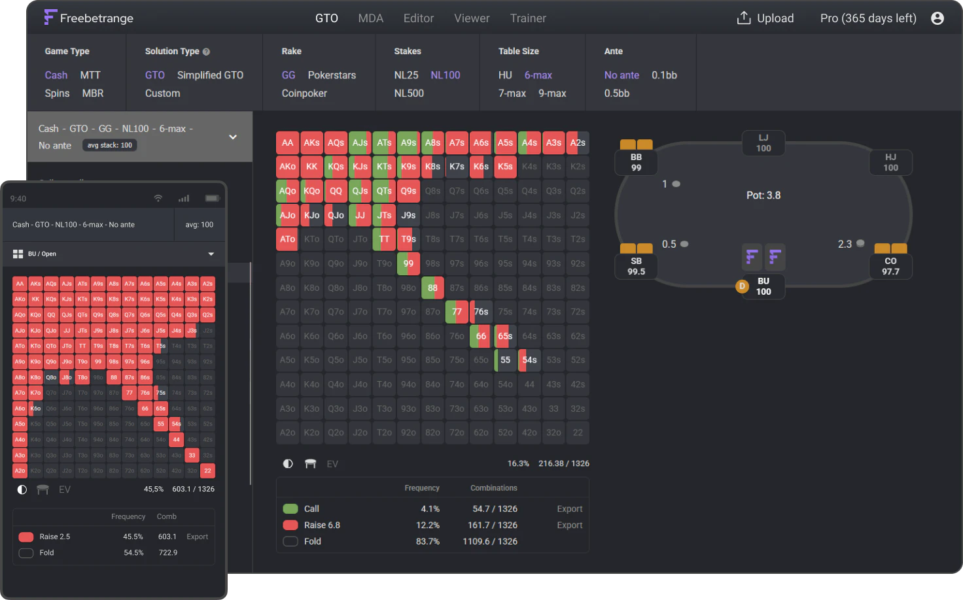Image resolution: width=963 pixels, height=600 pixels.
Task: Select 0.5bb ante option
Action: tap(617, 93)
